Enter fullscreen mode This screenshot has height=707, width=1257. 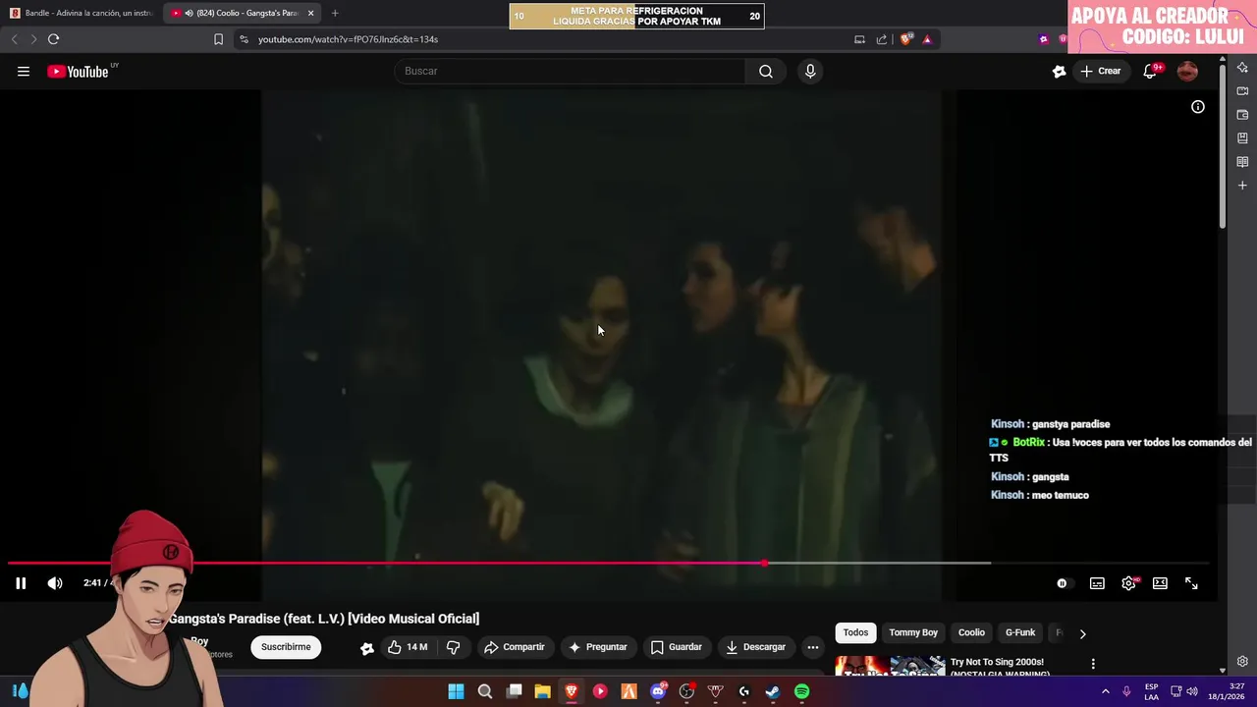pyautogui.click(x=1191, y=583)
